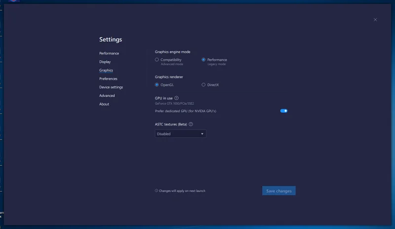Open the Performance settings tab
Screen dimensions: 395x229
coord(109,53)
